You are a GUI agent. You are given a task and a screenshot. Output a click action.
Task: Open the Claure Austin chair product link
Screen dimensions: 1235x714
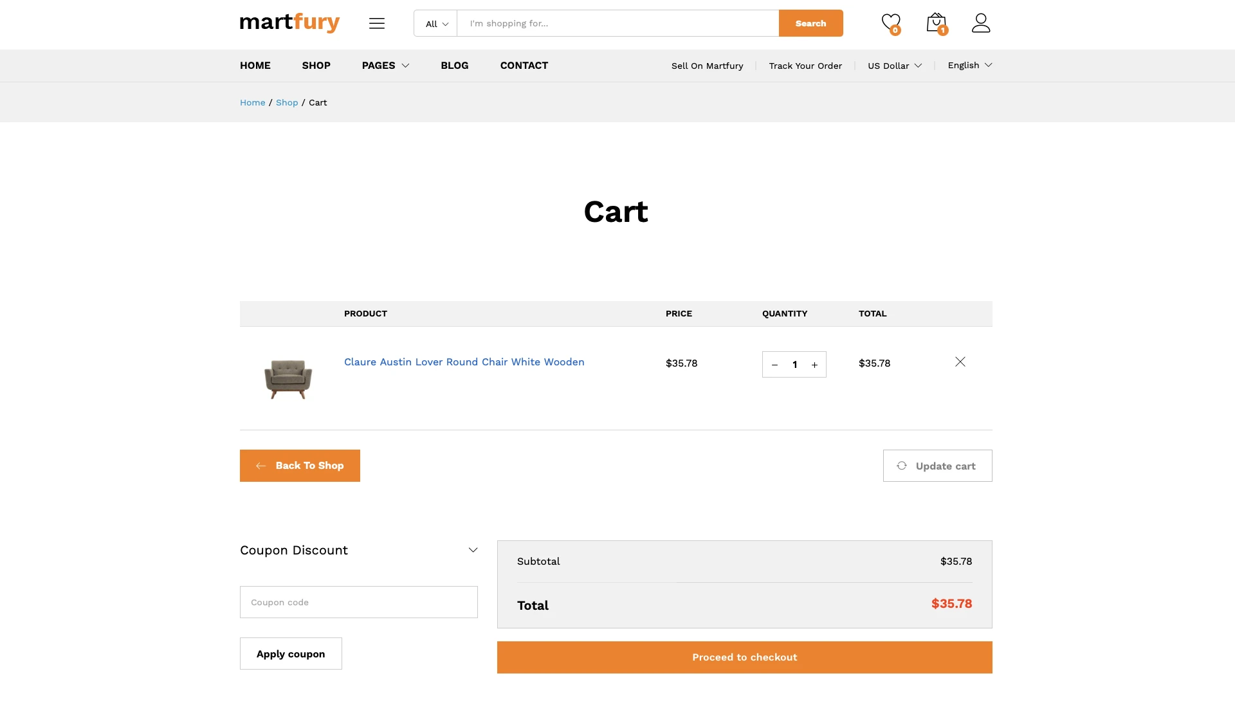464,362
